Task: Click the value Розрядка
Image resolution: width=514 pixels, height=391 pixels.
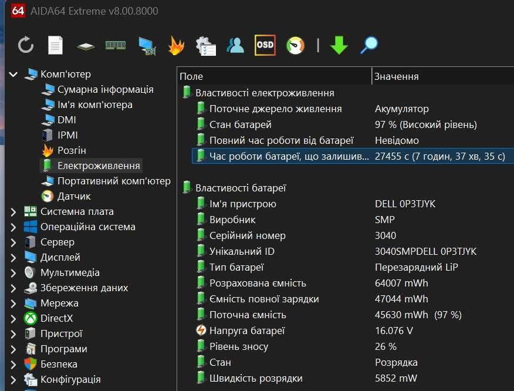Action: pos(396,362)
